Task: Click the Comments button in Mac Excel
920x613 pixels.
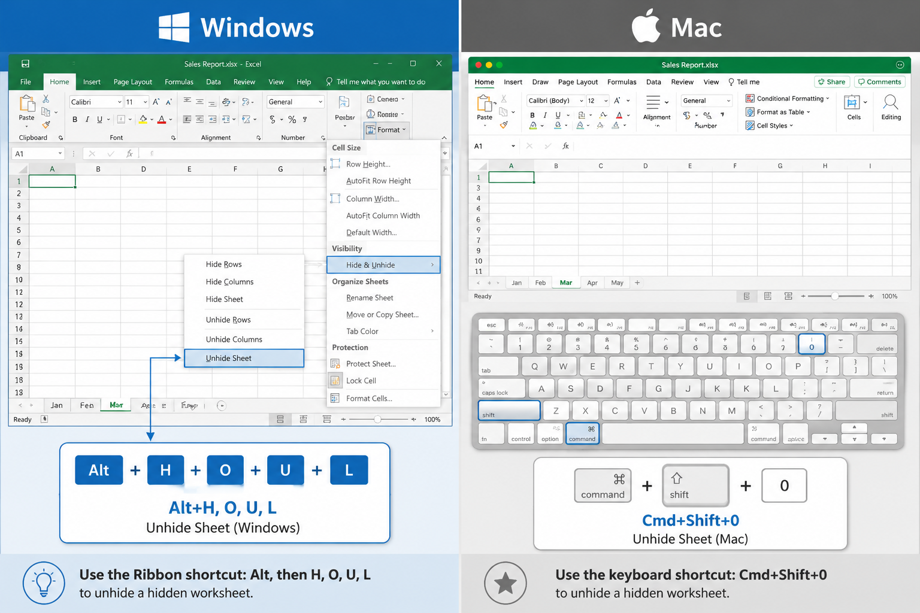Action: click(x=879, y=82)
